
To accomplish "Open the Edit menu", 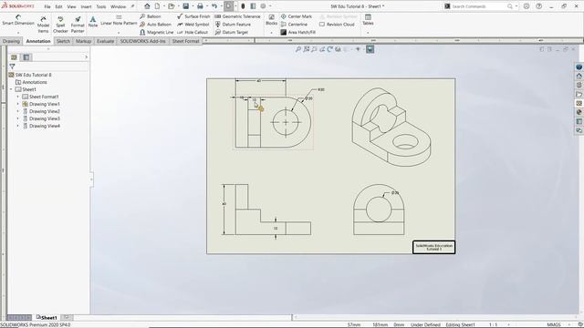I will [x=58, y=6].
